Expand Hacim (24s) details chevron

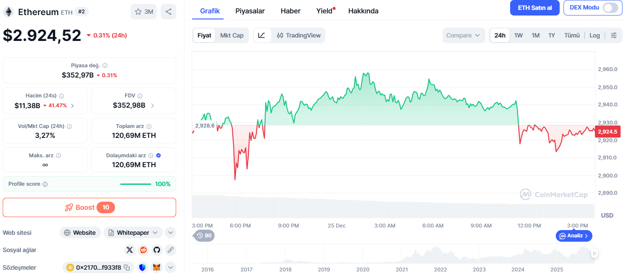point(72,106)
